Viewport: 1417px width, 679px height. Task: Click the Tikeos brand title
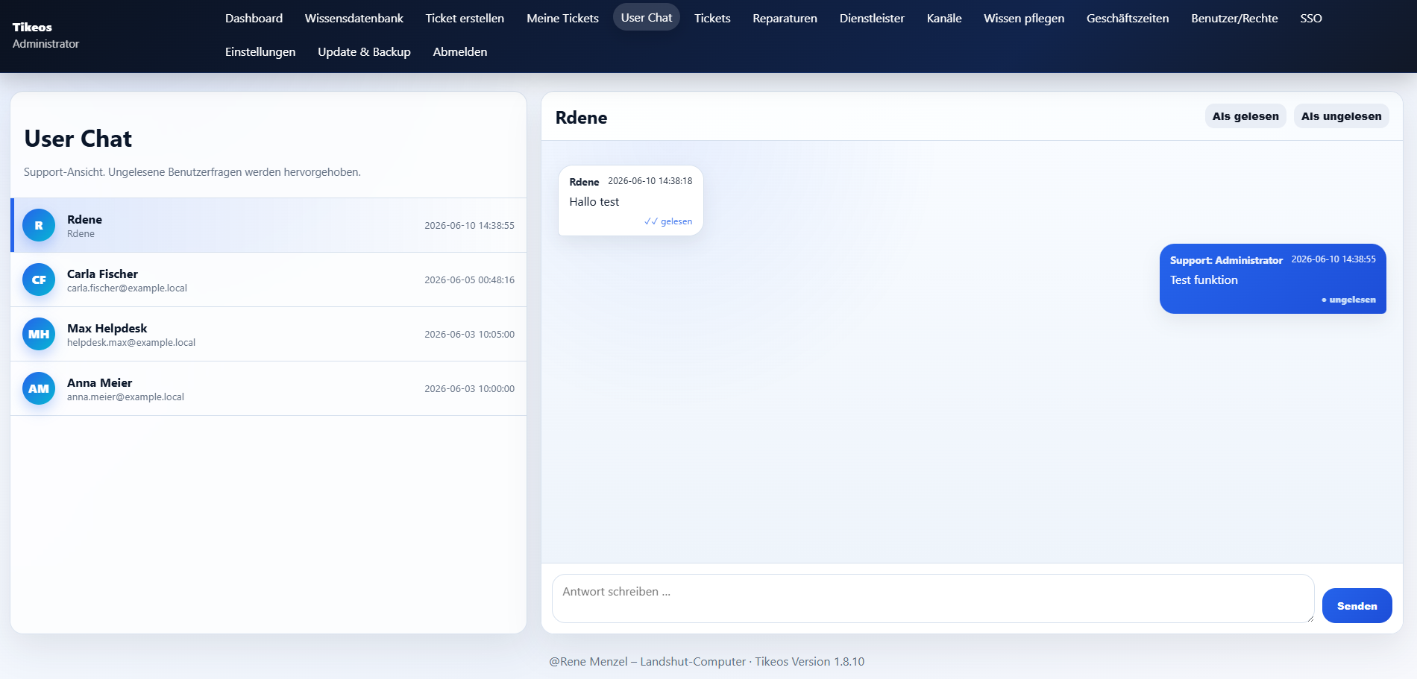(x=32, y=27)
